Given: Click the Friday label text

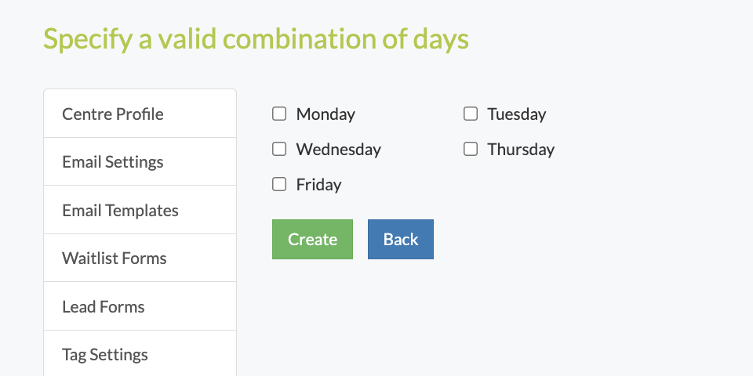Looking at the screenshot, I should click(x=319, y=185).
